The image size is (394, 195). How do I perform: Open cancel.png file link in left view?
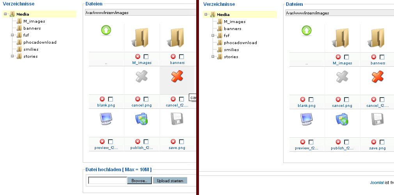[x=142, y=105]
